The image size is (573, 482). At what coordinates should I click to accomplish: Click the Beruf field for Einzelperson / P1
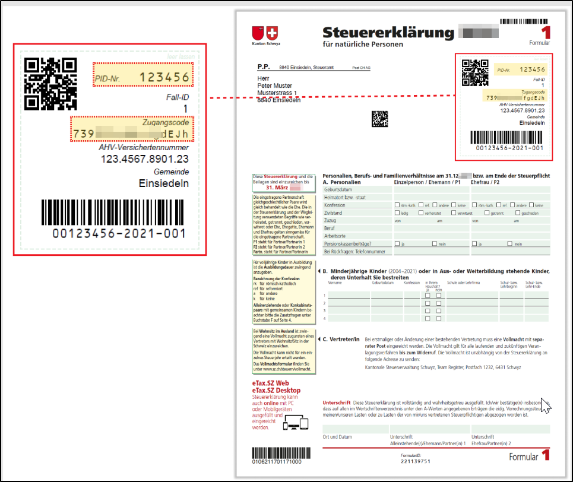point(432,228)
